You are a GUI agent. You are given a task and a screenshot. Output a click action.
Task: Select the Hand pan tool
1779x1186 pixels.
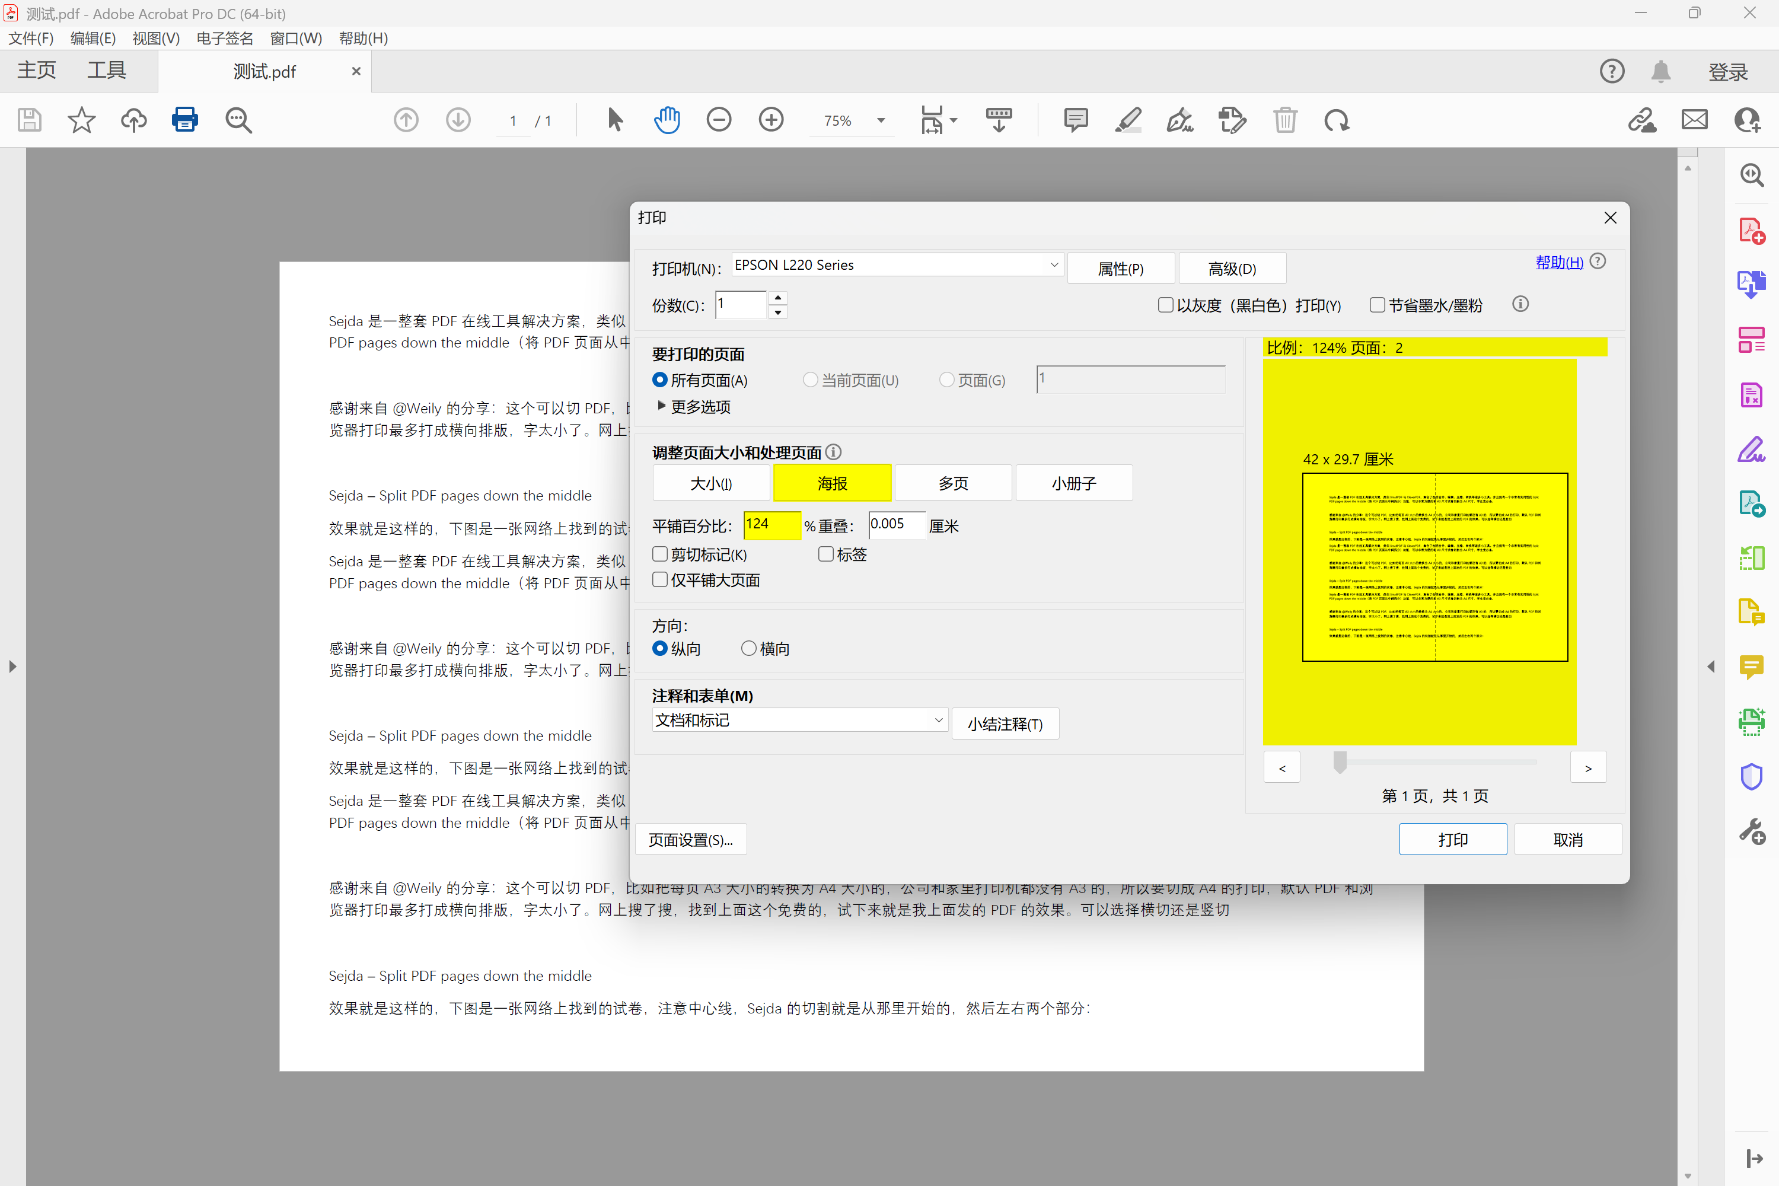click(667, 120)
